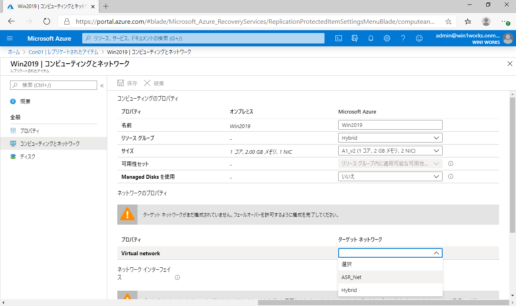Expand the リソース グループ Hybrid dropdown
Image resolution: width=516 pixels, height=306 pixels.
(x=390, y=138)
